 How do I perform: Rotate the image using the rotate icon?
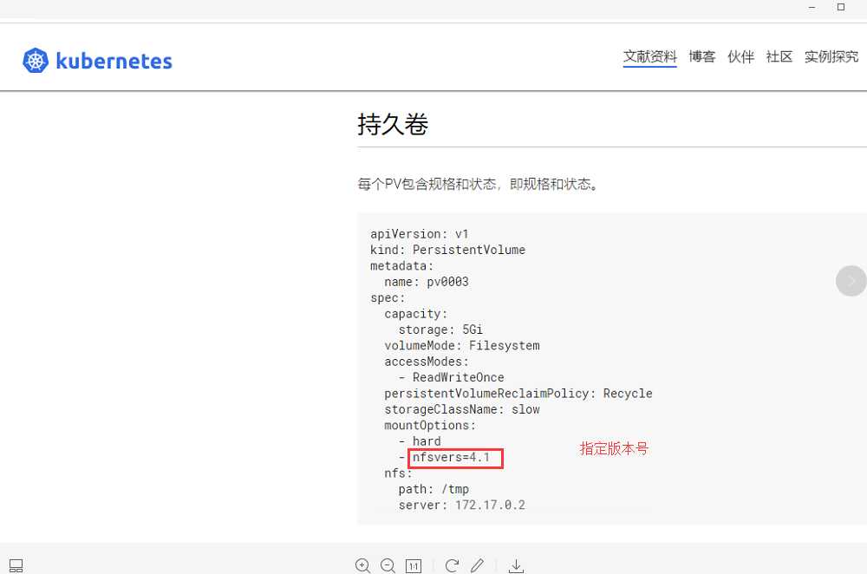point(452,565)
